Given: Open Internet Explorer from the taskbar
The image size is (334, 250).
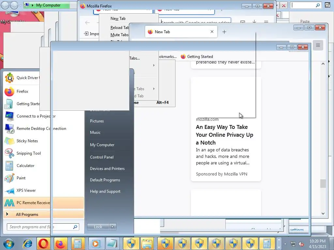Looking at the screenshot, I should [27, 243].
